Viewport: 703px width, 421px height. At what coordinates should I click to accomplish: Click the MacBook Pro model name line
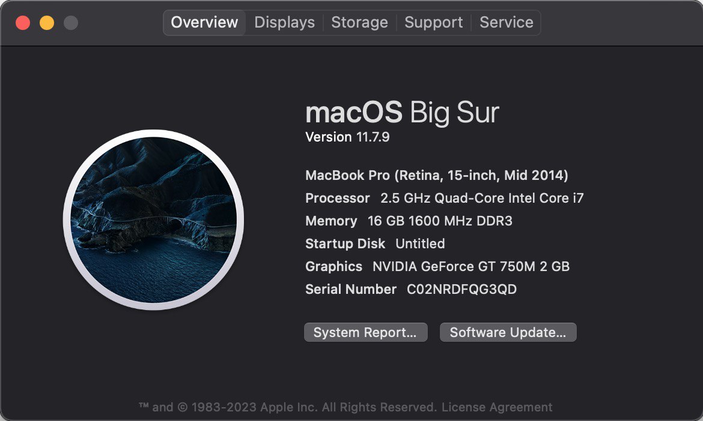coord(437,176)
